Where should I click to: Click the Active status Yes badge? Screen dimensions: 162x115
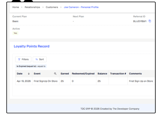pos(15,33)
